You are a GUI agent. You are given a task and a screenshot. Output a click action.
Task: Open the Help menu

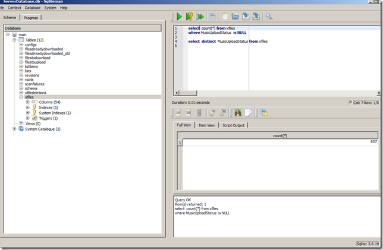[x=64, y=8]
